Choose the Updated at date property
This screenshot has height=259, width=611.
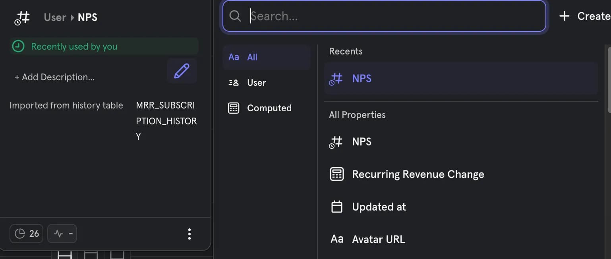379,207
